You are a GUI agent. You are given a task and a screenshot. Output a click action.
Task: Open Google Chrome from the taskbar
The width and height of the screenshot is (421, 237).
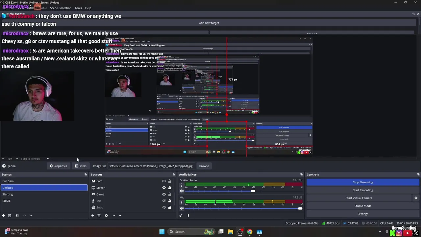pyautogui.click(x=250, y=232)
